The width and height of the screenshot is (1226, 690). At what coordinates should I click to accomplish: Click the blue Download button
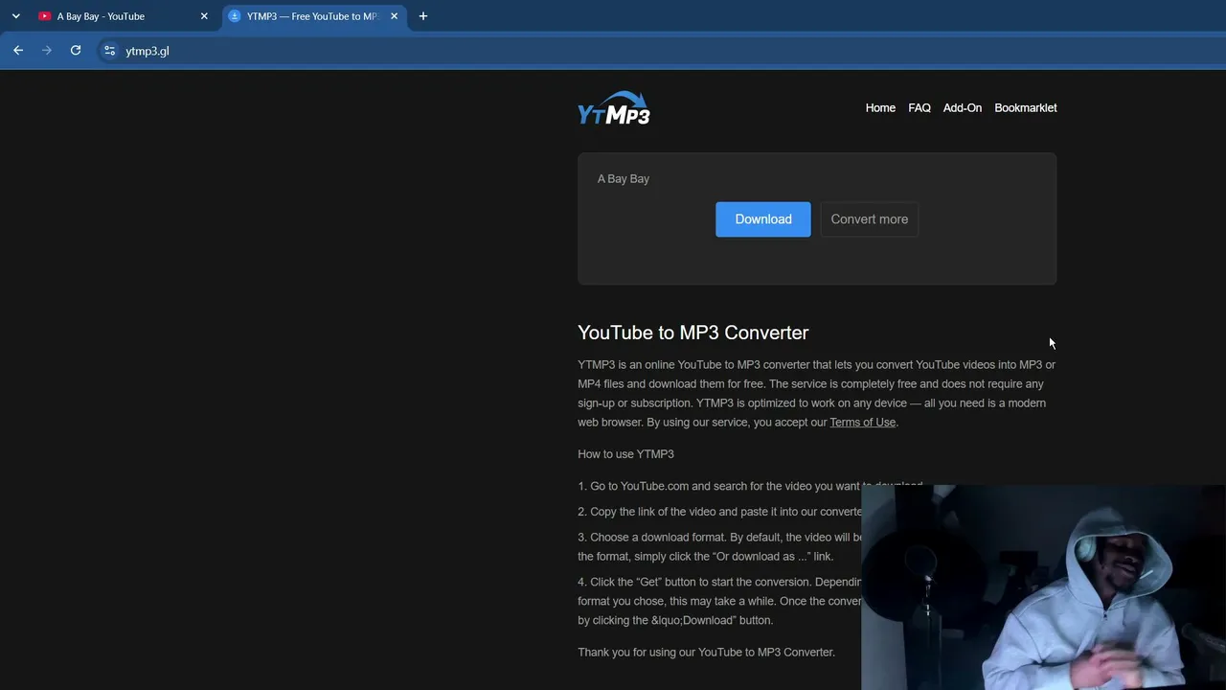point(763,219)
